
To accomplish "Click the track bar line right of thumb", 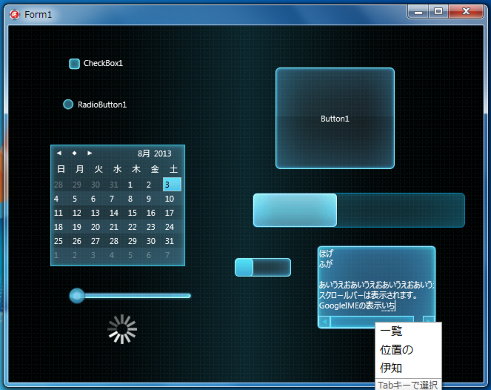I will tap(137, 296).
